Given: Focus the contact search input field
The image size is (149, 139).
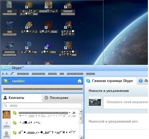Looking at the screenshot, I should pos(42,105).
